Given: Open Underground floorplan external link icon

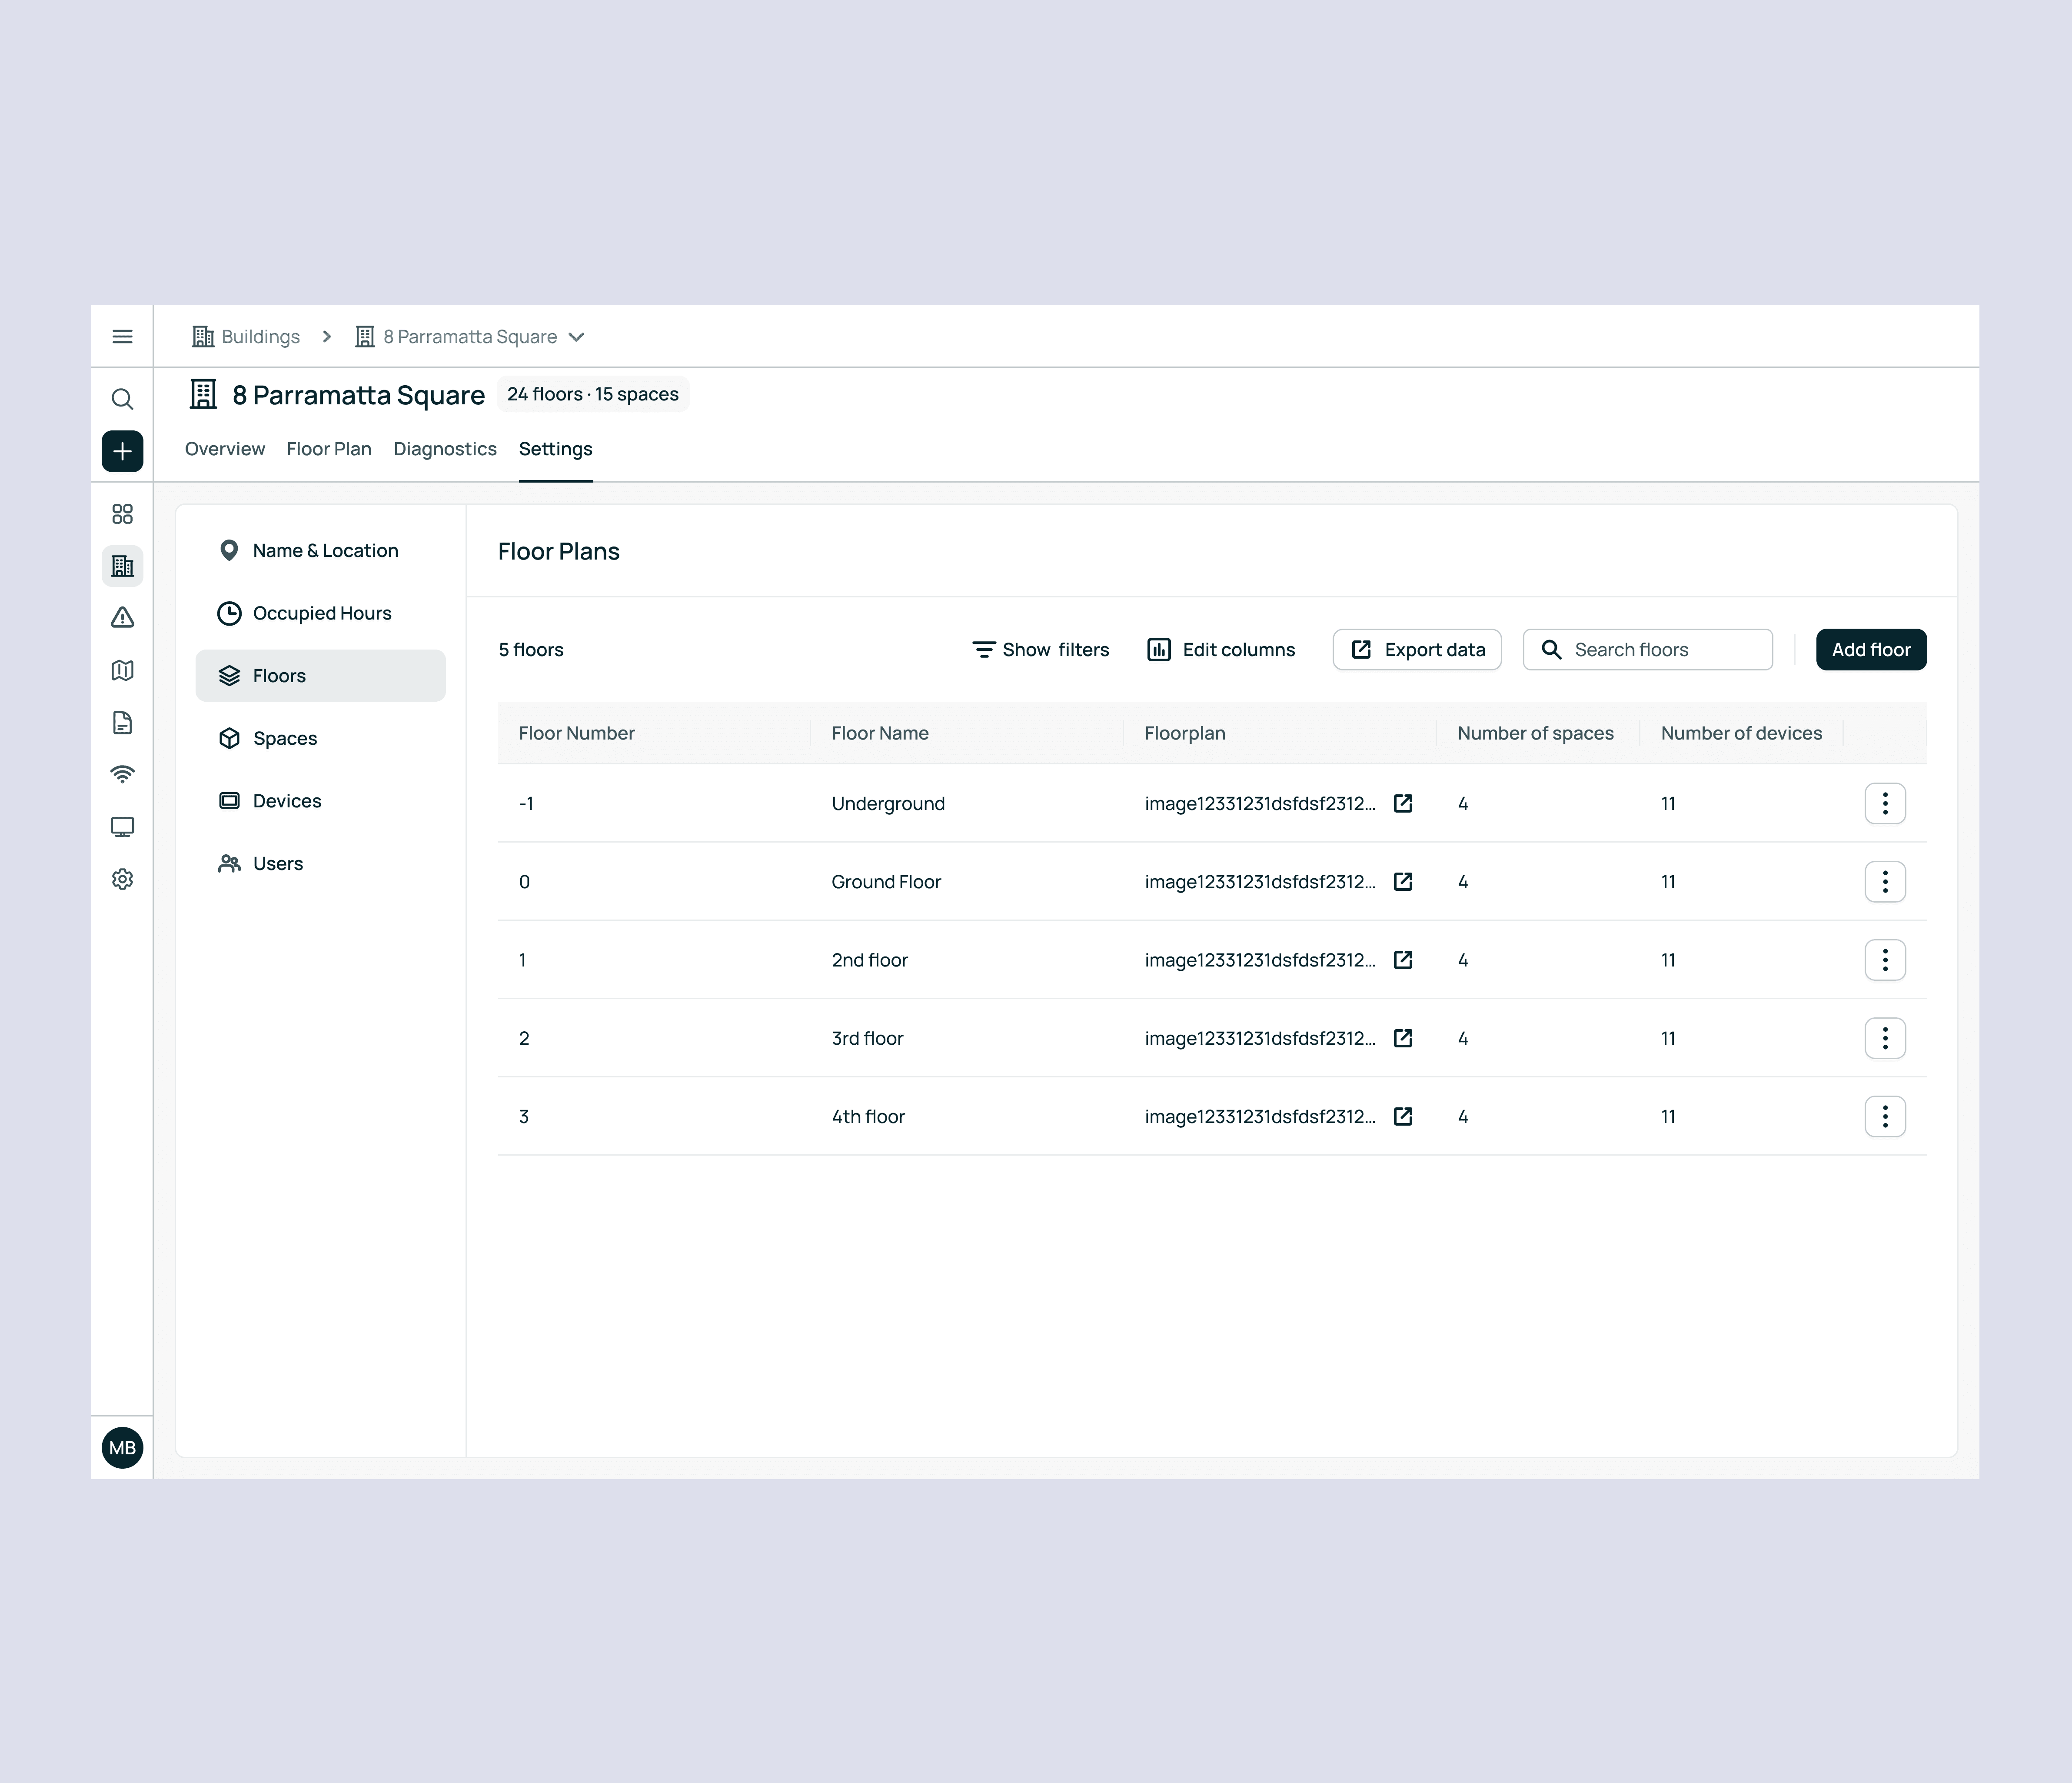Looking at the screenshot, I should [1403, 803].
